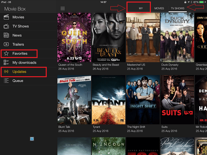The image size is (207, 155).
Task: Open the Greenleaf poster at right edge
Action: 201,37
